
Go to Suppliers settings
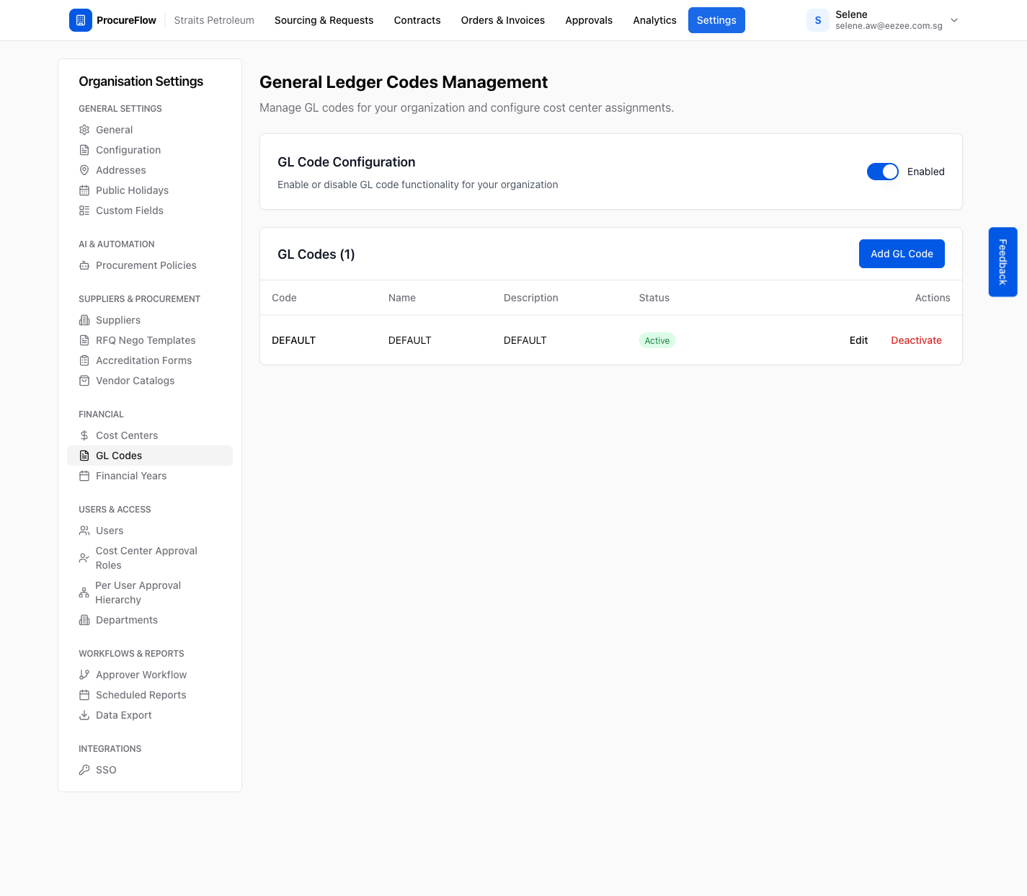click(x=150, y=320)
